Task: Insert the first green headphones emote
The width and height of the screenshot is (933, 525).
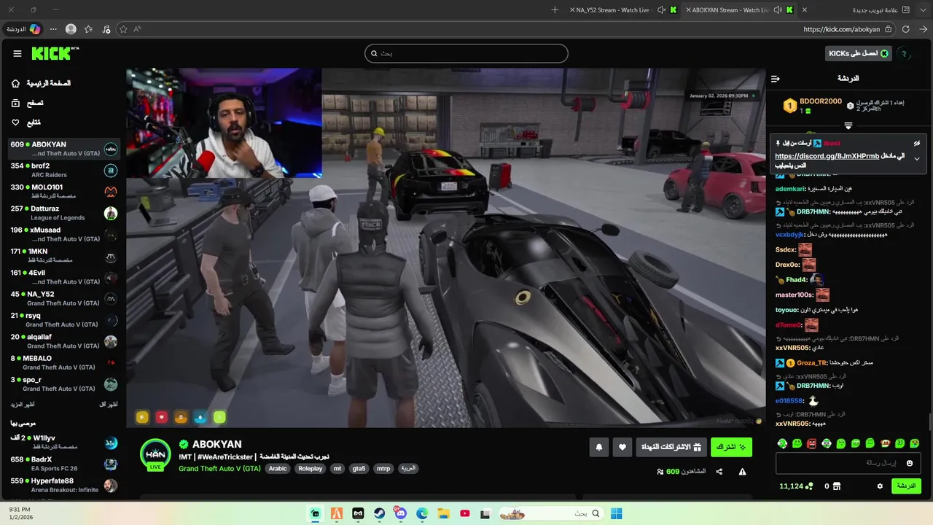Action: (782, 443)
